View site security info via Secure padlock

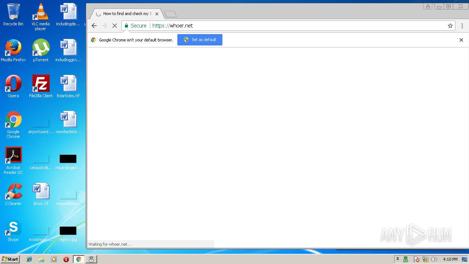[135, 26]
